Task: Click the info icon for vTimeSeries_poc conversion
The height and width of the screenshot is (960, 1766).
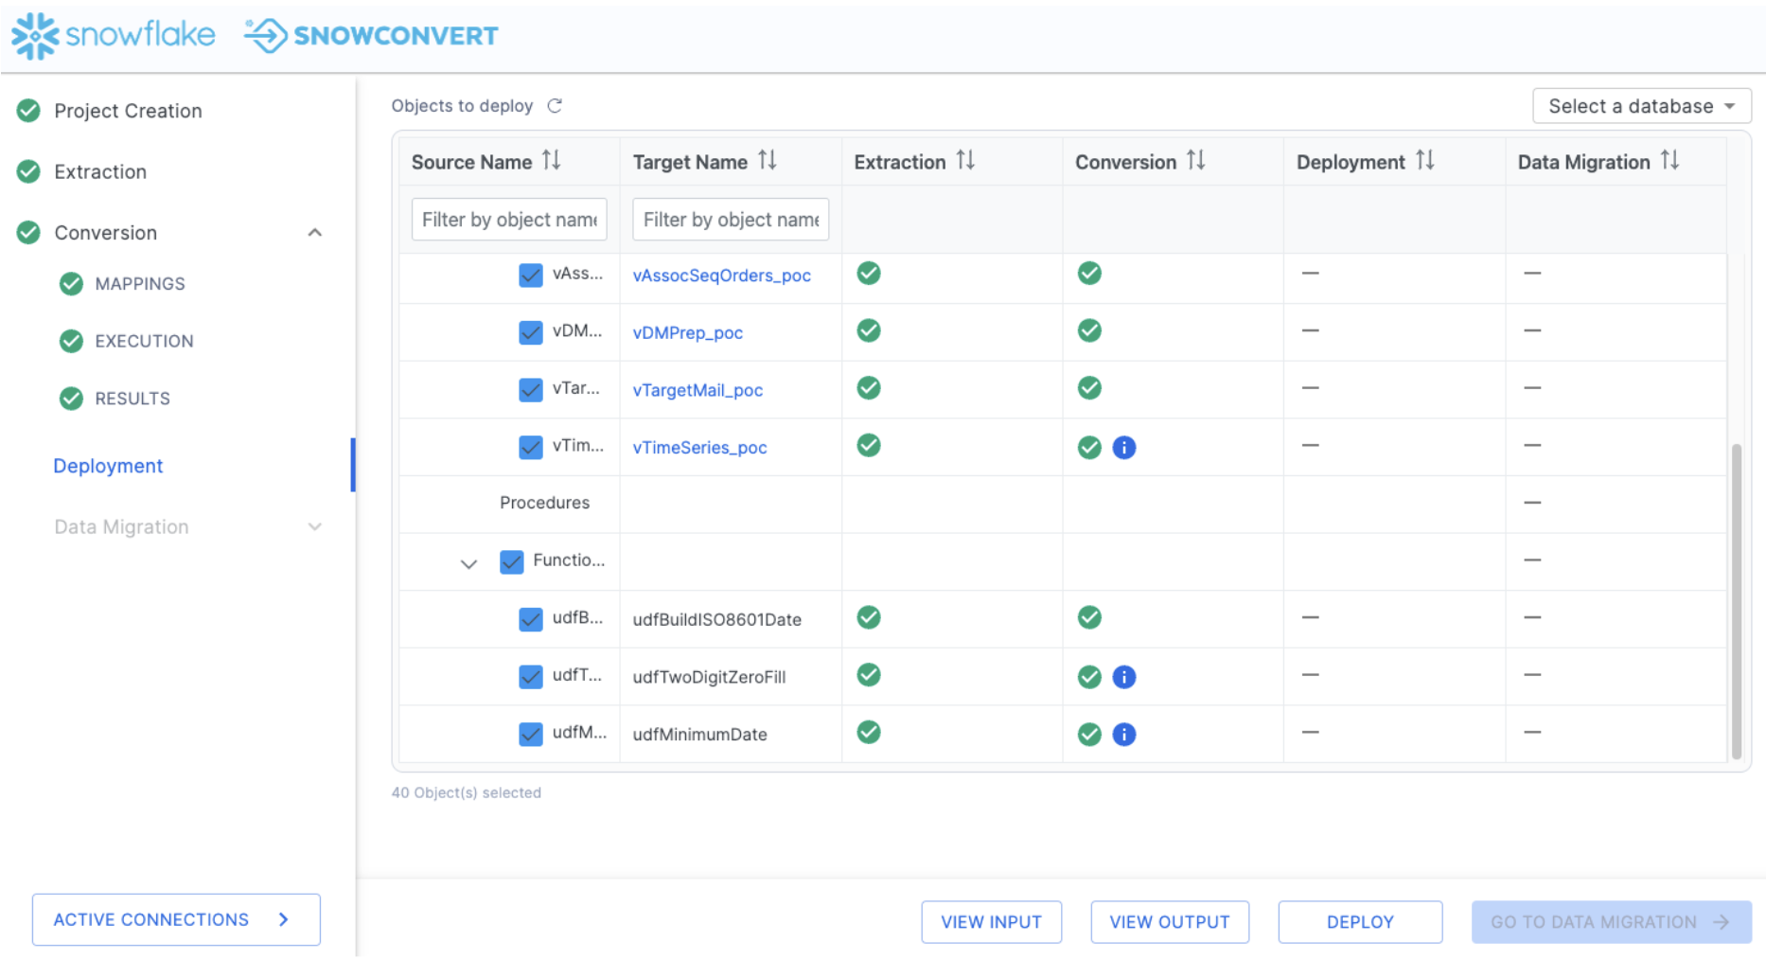Action: (x=1123, y=448)
